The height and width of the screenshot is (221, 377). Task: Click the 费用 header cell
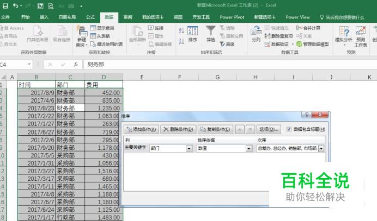[104, 85]
